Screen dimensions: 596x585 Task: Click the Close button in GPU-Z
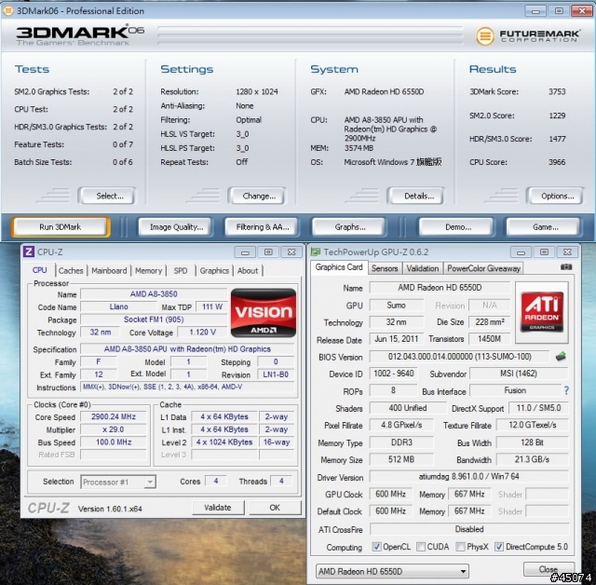(549, 569)
